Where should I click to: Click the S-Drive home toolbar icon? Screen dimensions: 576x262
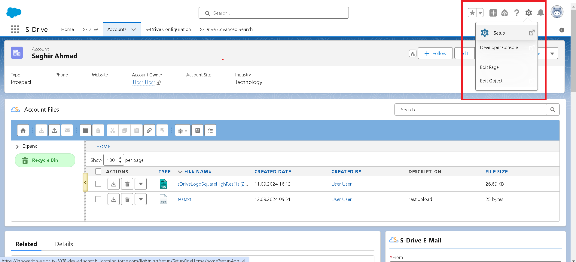23,131
